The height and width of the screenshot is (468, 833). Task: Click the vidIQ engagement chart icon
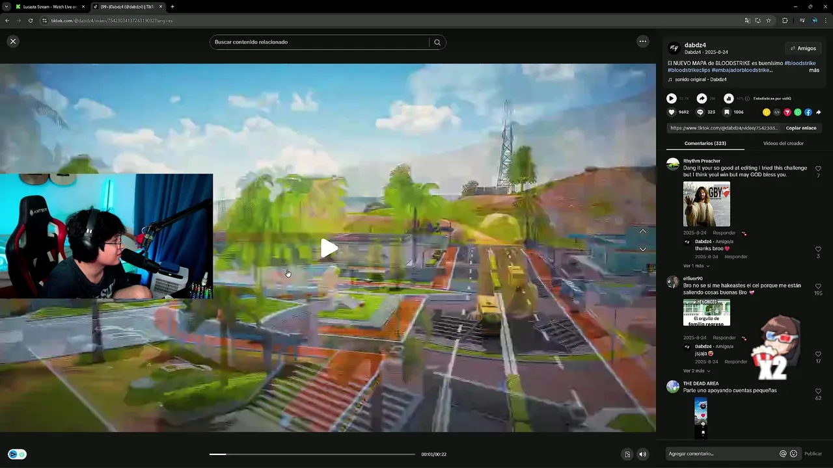coord(729,98)
